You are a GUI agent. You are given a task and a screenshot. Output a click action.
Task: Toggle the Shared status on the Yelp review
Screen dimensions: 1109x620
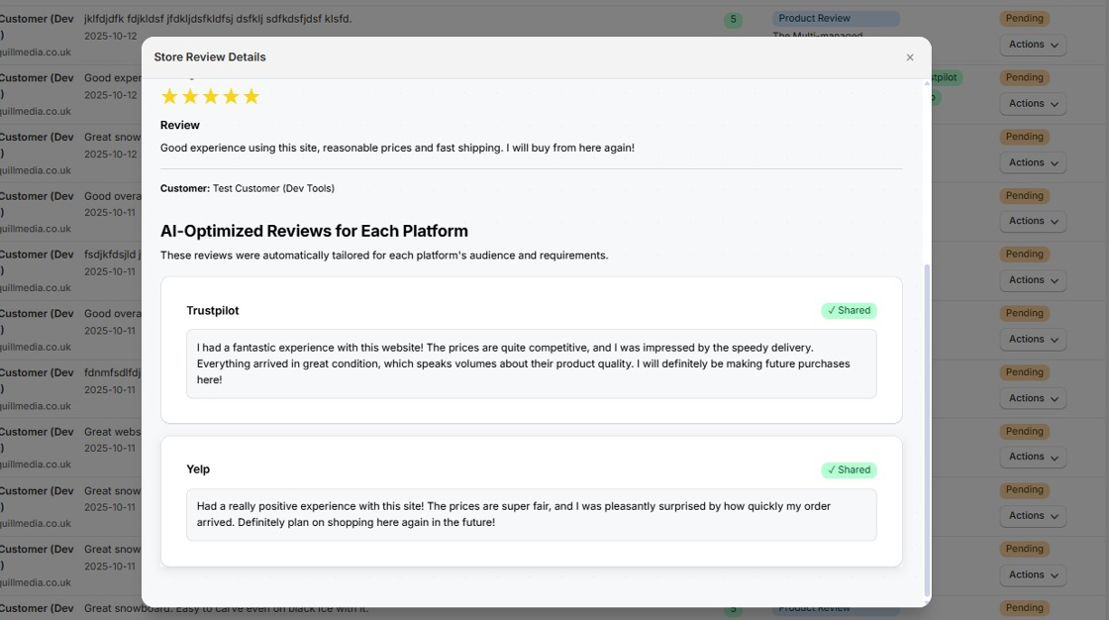(x=849, y=469)
